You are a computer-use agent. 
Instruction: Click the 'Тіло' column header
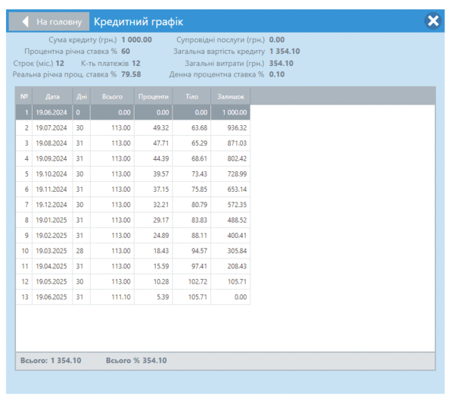pyautogui.click(x=191, y=96)
